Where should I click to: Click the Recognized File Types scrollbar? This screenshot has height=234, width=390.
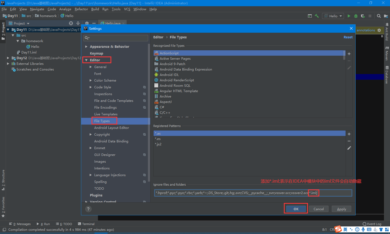[344, 55]
